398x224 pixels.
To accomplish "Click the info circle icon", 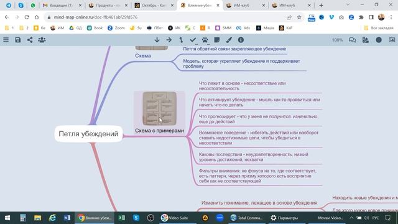I will pyautogui.click(x=241, y=40).
